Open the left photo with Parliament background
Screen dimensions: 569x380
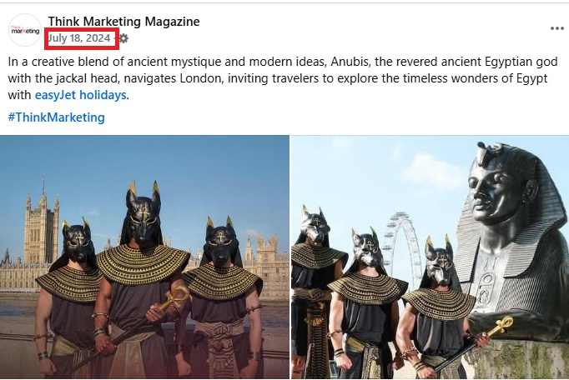point(144,257)
